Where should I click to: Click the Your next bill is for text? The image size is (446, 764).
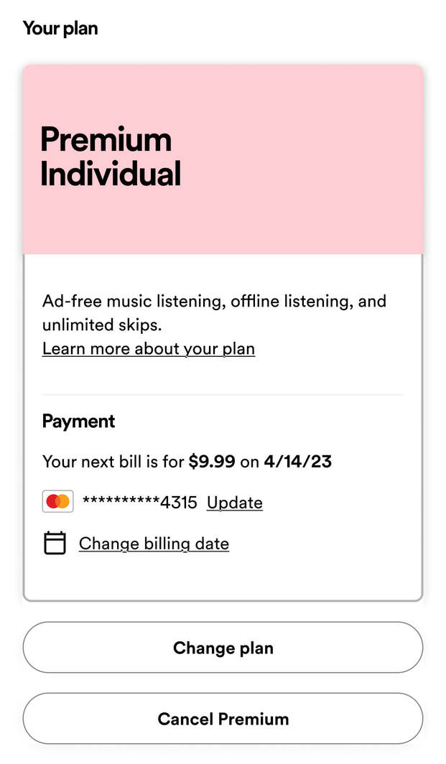point(113,461)
